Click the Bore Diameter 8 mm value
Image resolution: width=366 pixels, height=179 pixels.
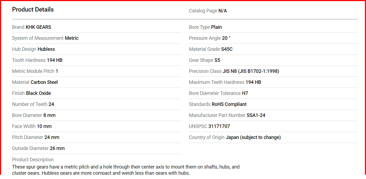49,115
